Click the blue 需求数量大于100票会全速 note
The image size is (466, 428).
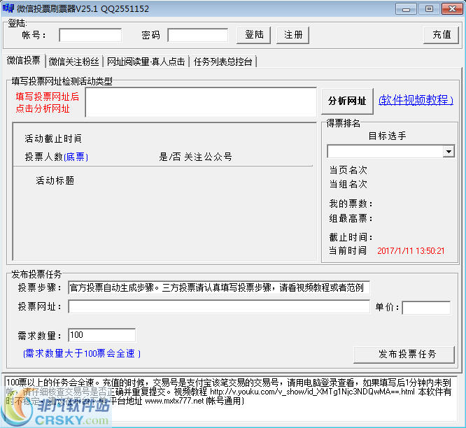click(82, 353)
